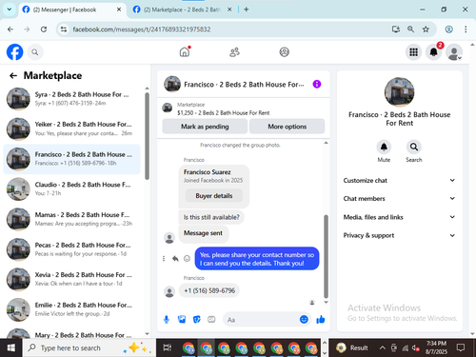React to the blue sent message
The width and height of the screenshot is (476, 357).
[187, 259]
